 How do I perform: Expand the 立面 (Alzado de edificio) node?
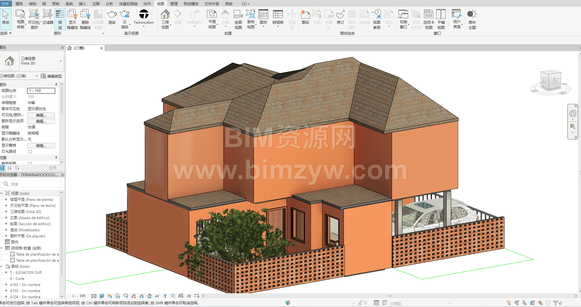click(6, 218)
